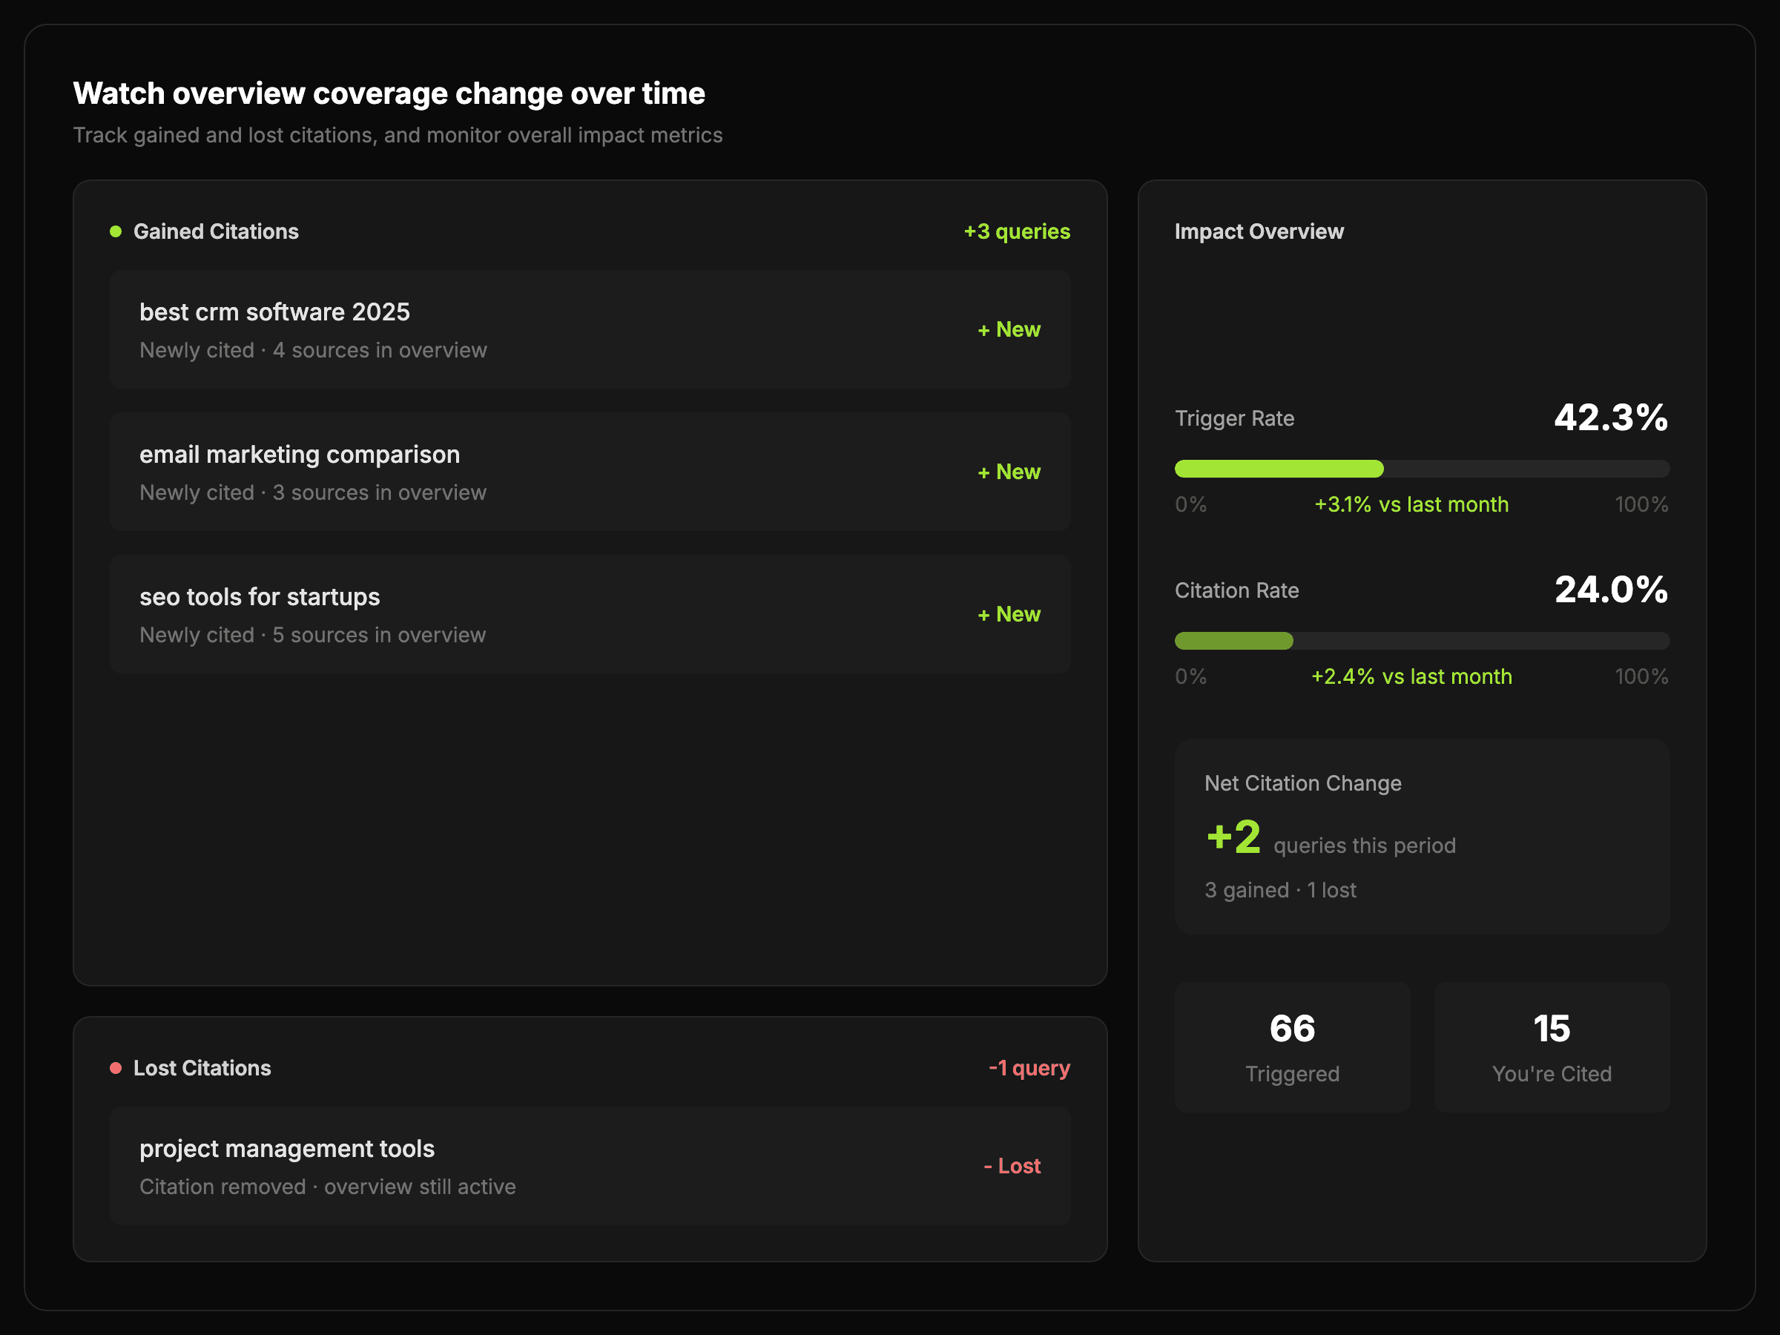This screenshot has width=1780, height=1335.
Task: Click the 15 You're Cited tile
Action: 1552,1047
